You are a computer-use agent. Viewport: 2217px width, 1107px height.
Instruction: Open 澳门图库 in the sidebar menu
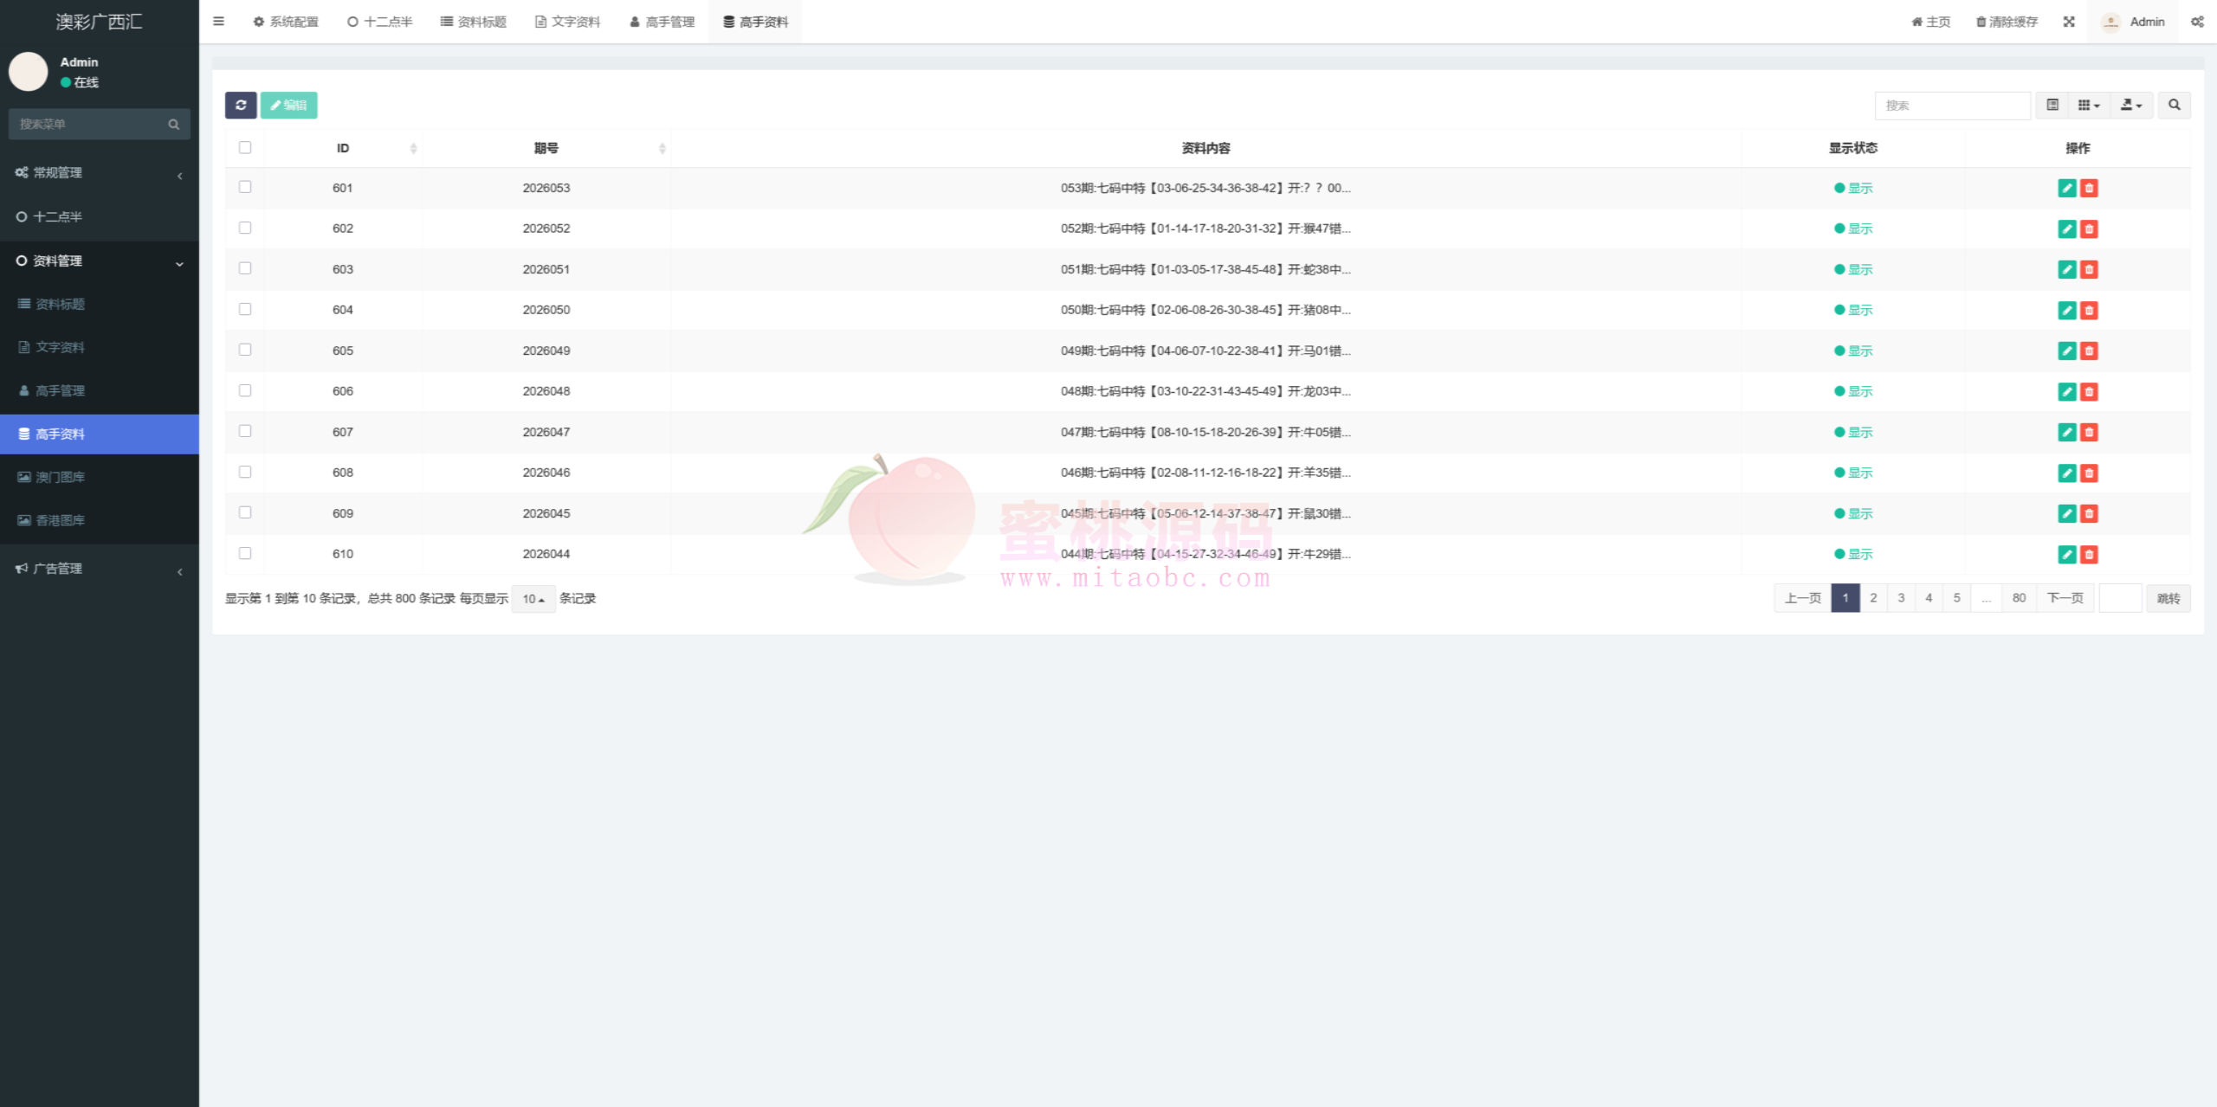[60, 477]
